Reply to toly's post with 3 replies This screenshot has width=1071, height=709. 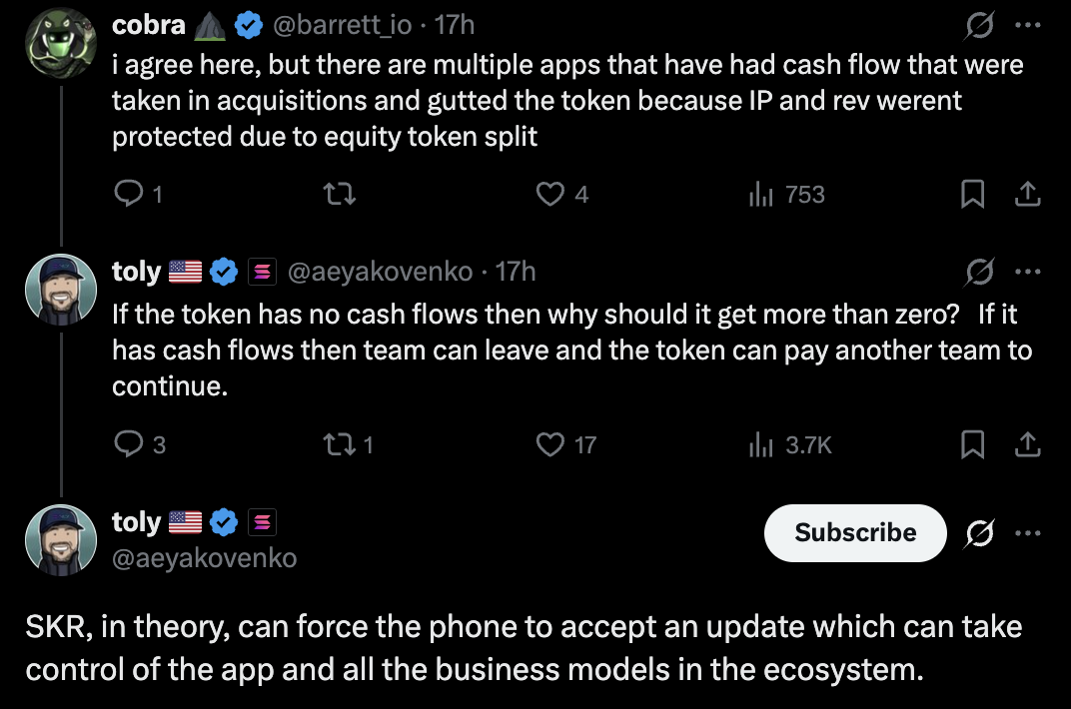[127, 444]
